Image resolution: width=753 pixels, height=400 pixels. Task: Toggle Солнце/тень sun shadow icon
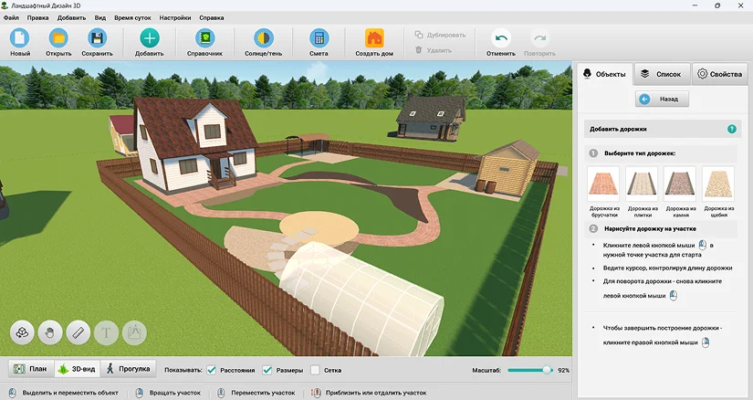[263, 38]
